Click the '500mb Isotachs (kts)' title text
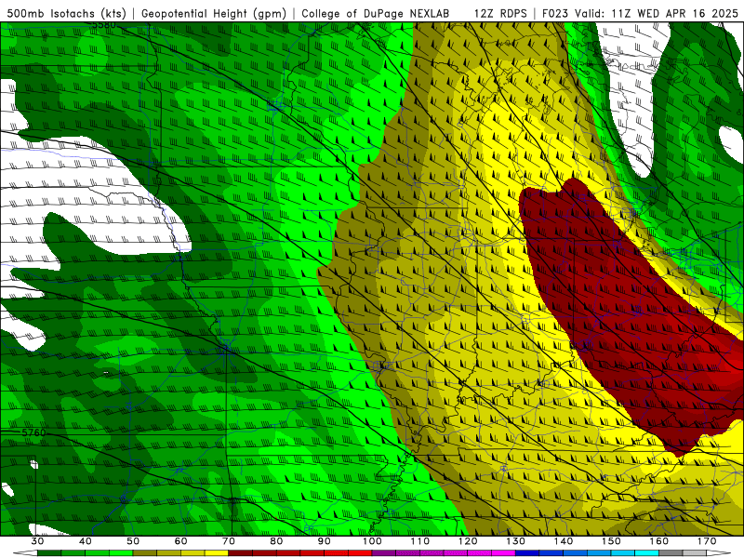This screenshot has height=558, width=744. pos(66,13)
